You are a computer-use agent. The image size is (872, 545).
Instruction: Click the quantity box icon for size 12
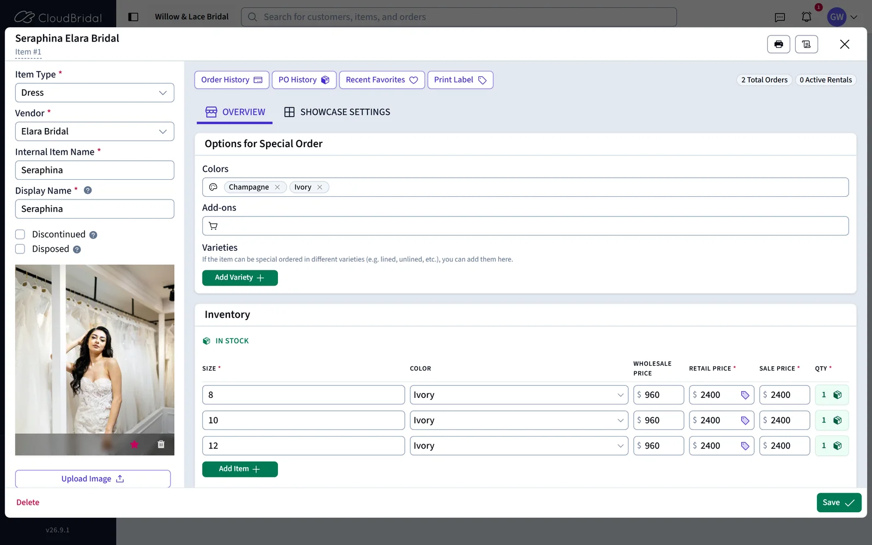[838, 446]
